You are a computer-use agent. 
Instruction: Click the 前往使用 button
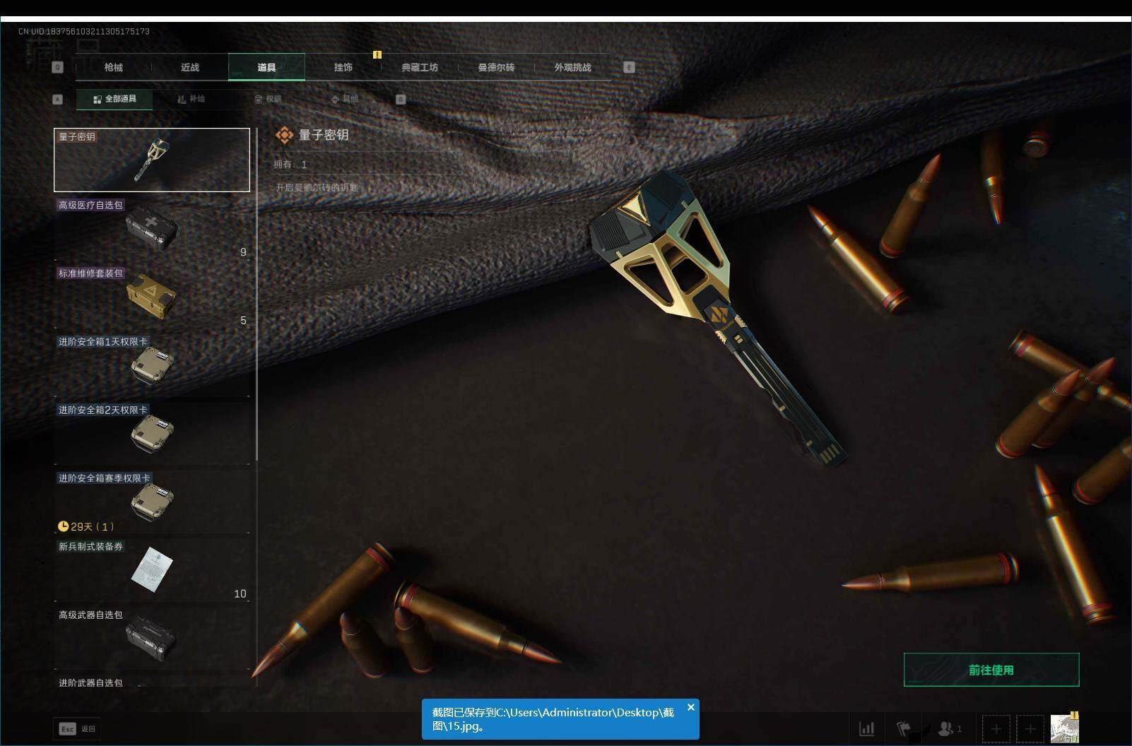(x=991, y=670)
